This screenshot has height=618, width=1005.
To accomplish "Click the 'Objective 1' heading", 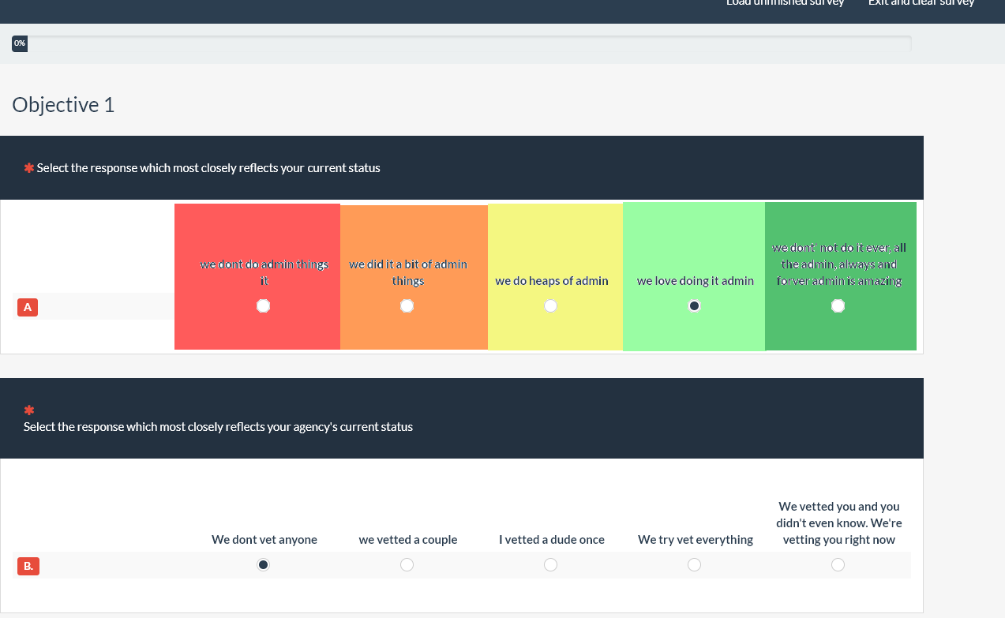I will [x=63, y=104].
